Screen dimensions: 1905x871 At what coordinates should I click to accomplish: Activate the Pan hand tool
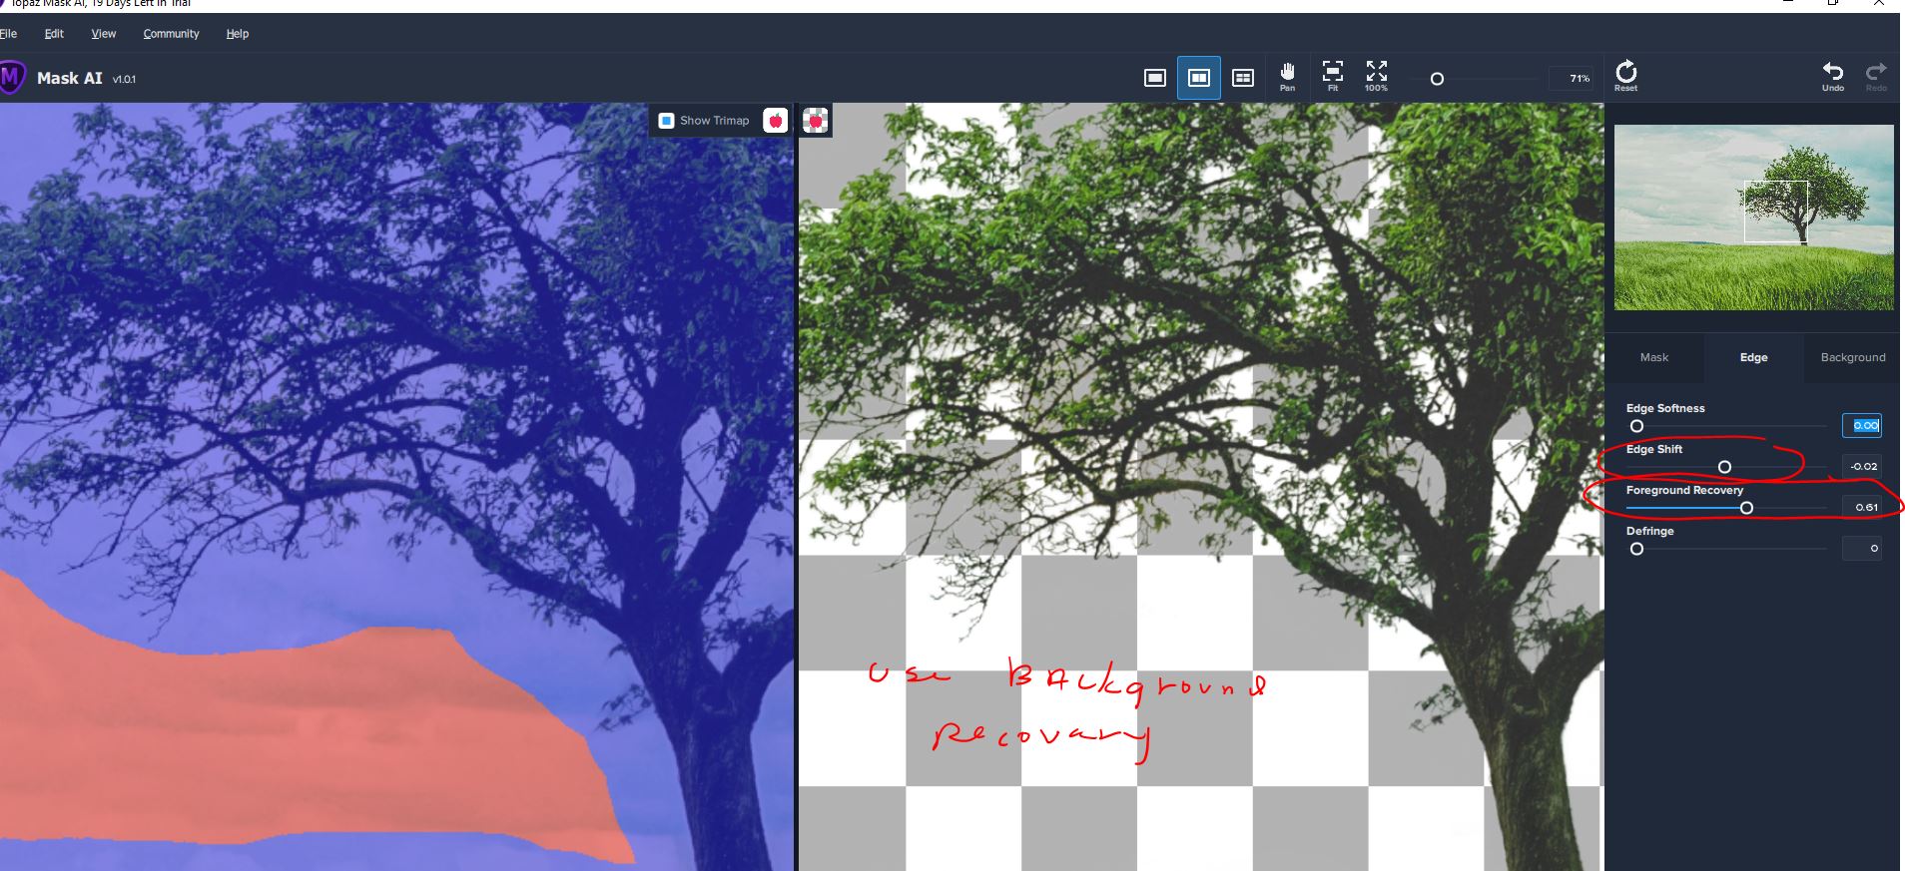pyautogui.click(x=1287, y=75)
